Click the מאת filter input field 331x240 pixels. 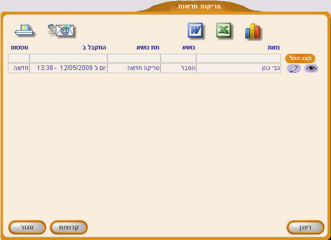239,58
